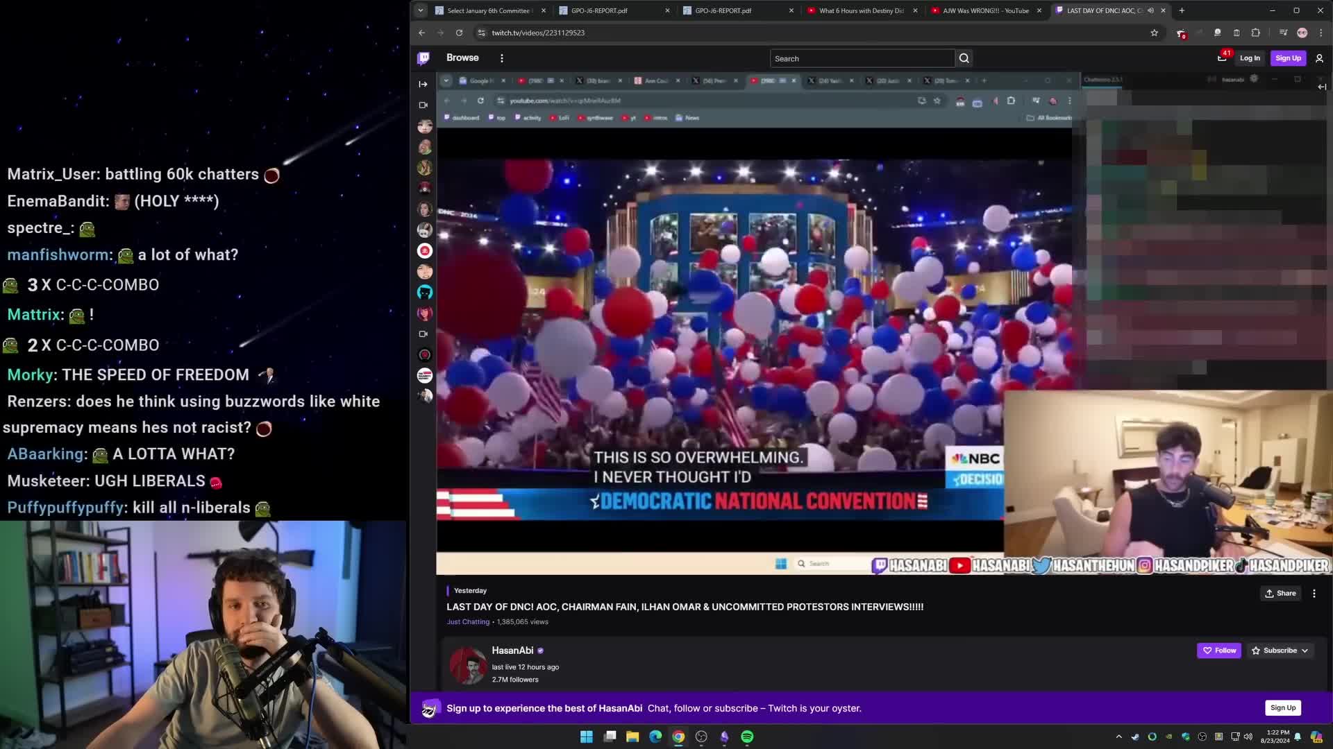Open the extension icon with red badge
Image resolution: width=1333 pixels, height=749 pixels.
[x=1181, y=33]
